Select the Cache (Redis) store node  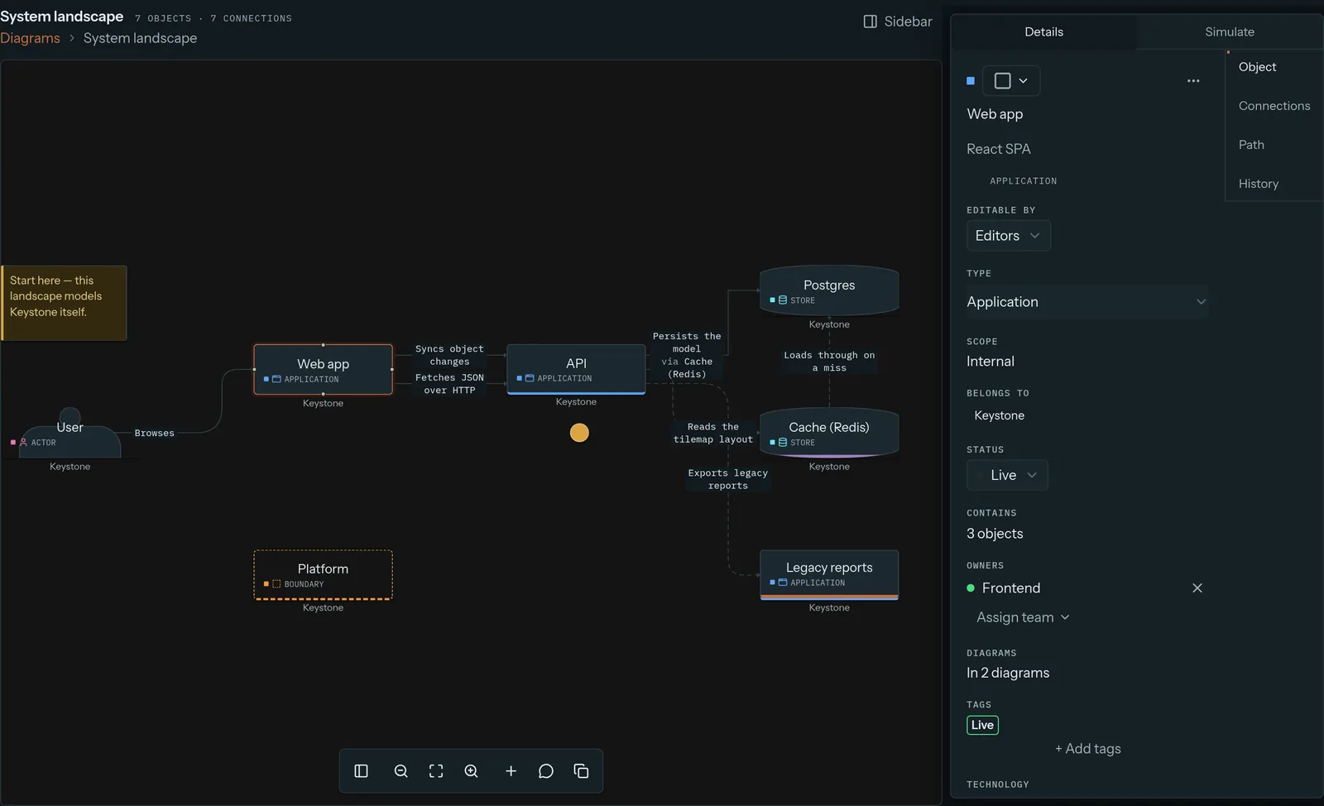(829, 433)
